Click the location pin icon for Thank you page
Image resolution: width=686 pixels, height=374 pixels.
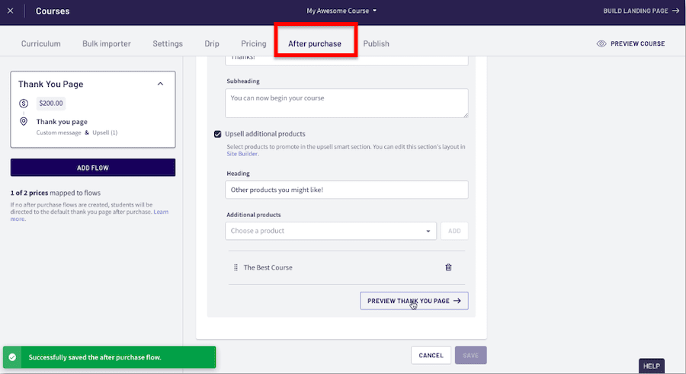point(24,122)
